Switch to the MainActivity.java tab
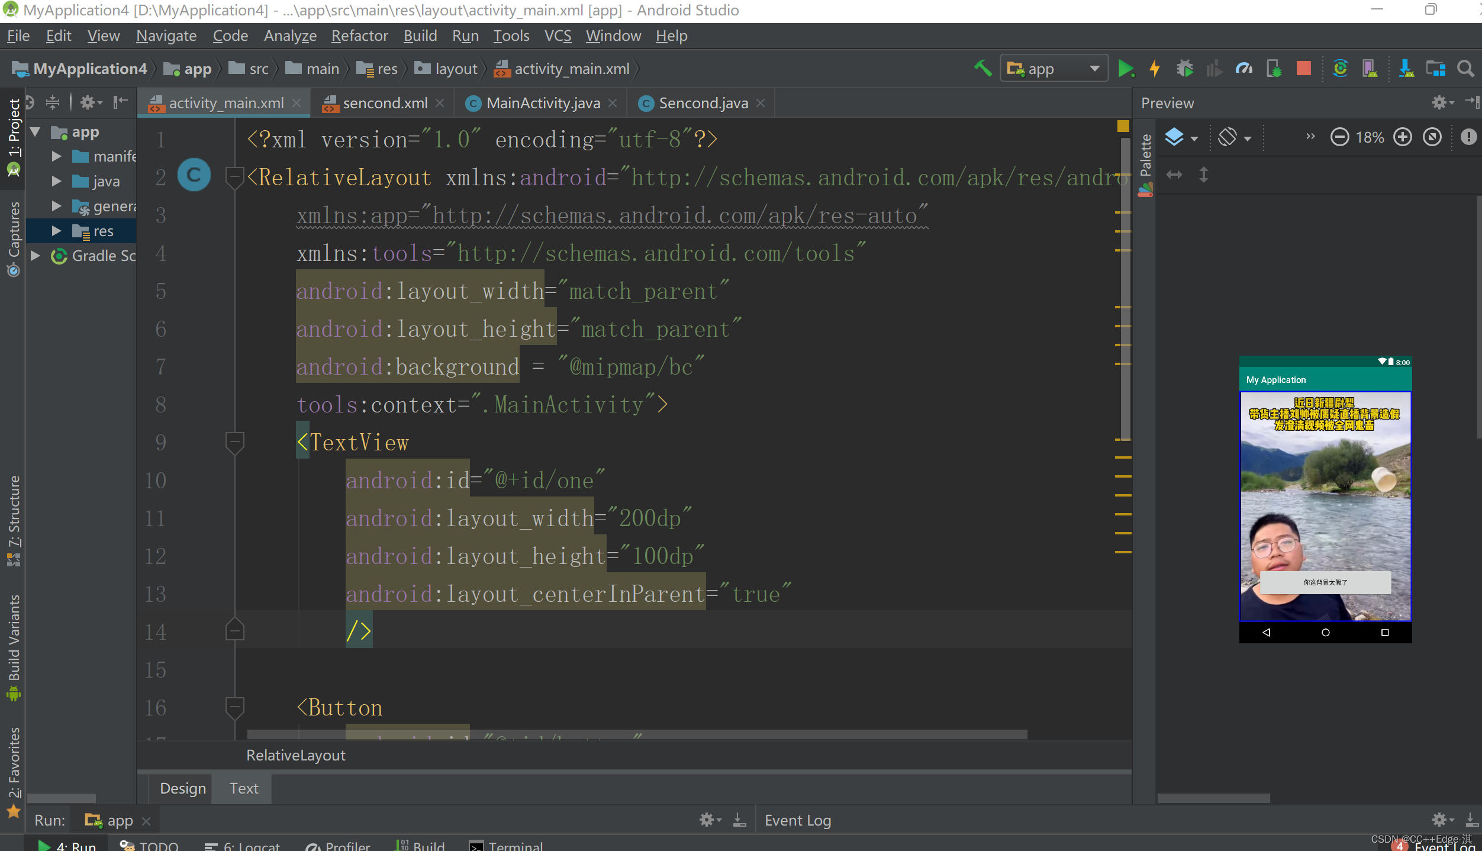 (x=542, y=102)
